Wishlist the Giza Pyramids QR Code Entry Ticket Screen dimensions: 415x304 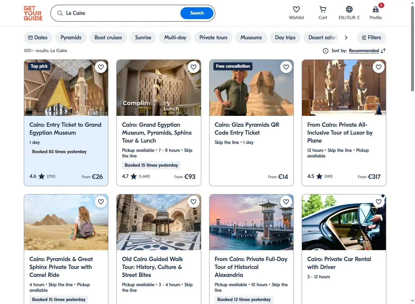286,67
